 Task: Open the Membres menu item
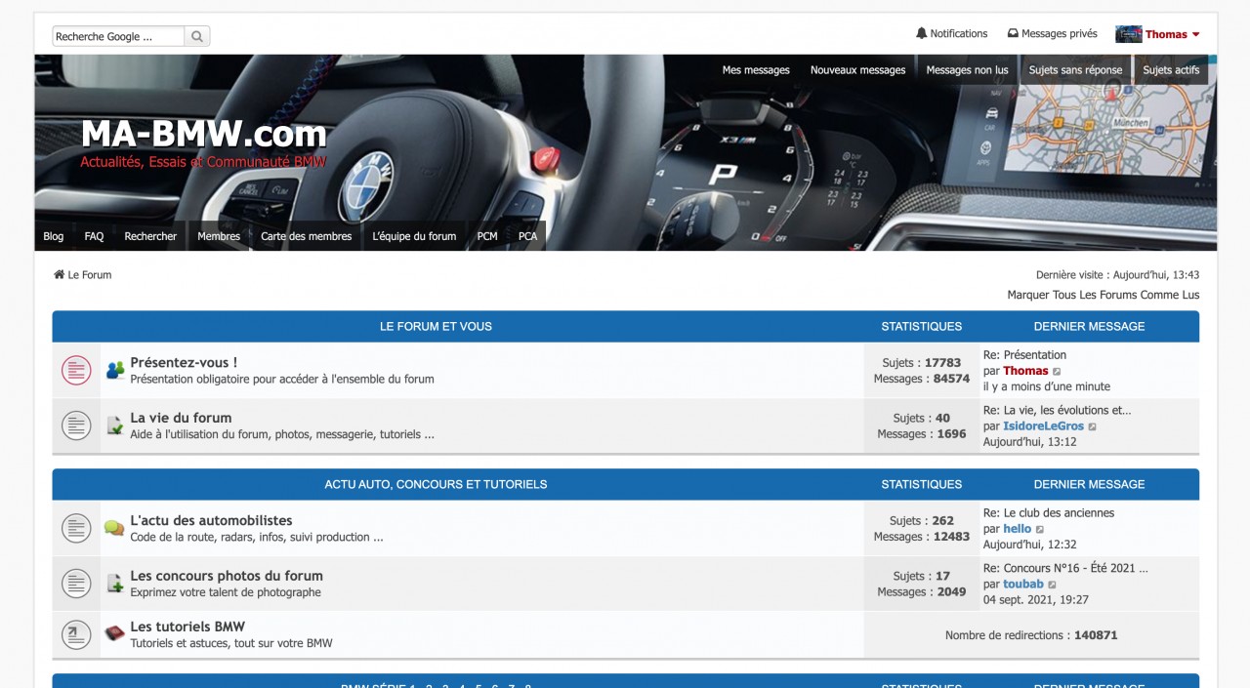[x=219, y=236]
